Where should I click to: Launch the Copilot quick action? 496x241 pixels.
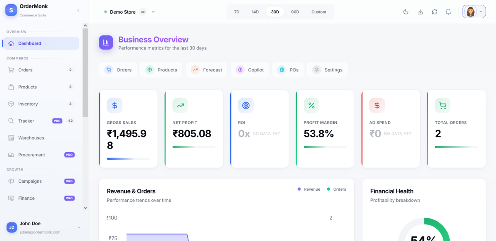[250, 70]
